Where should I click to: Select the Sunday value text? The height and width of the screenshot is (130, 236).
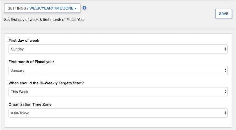pyautogui.click(x=17, y=49)
